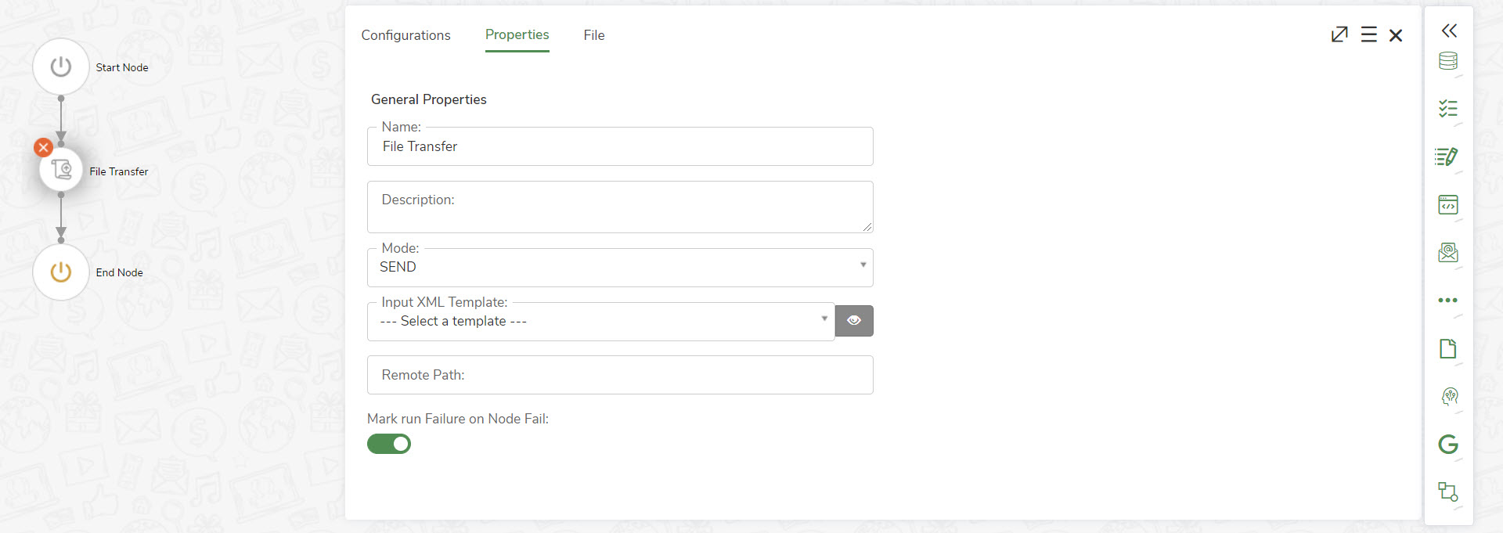Switch to the Configurations tab
The image size is (1503, 533).
click(x=405, y=35)
